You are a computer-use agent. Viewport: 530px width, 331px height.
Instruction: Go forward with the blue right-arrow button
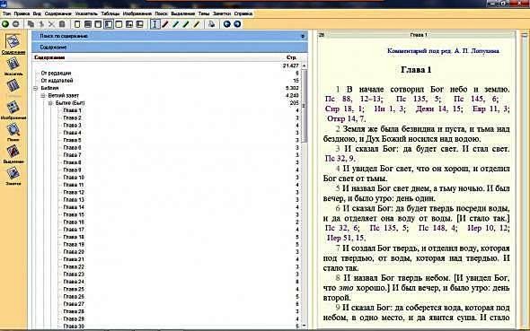coord(237,24)
